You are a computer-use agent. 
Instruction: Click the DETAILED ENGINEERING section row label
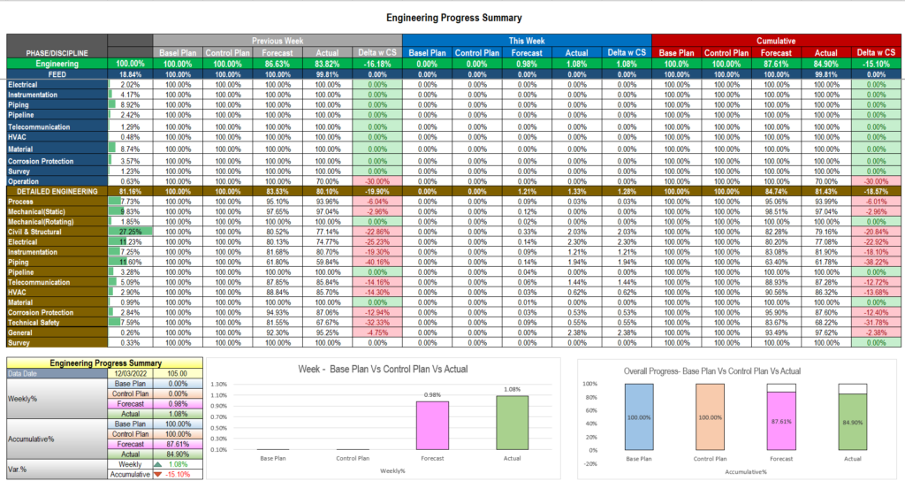pyautogui.click(x=57, y=191)
